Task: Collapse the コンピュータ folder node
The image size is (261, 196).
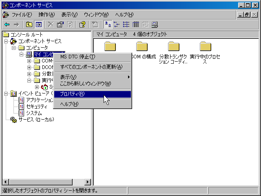Action: pos(14,48)
